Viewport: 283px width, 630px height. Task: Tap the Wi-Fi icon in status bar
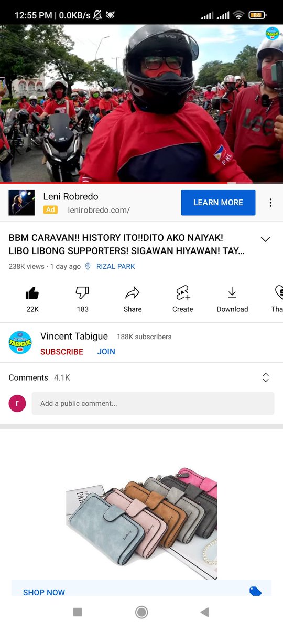[239, 15]
